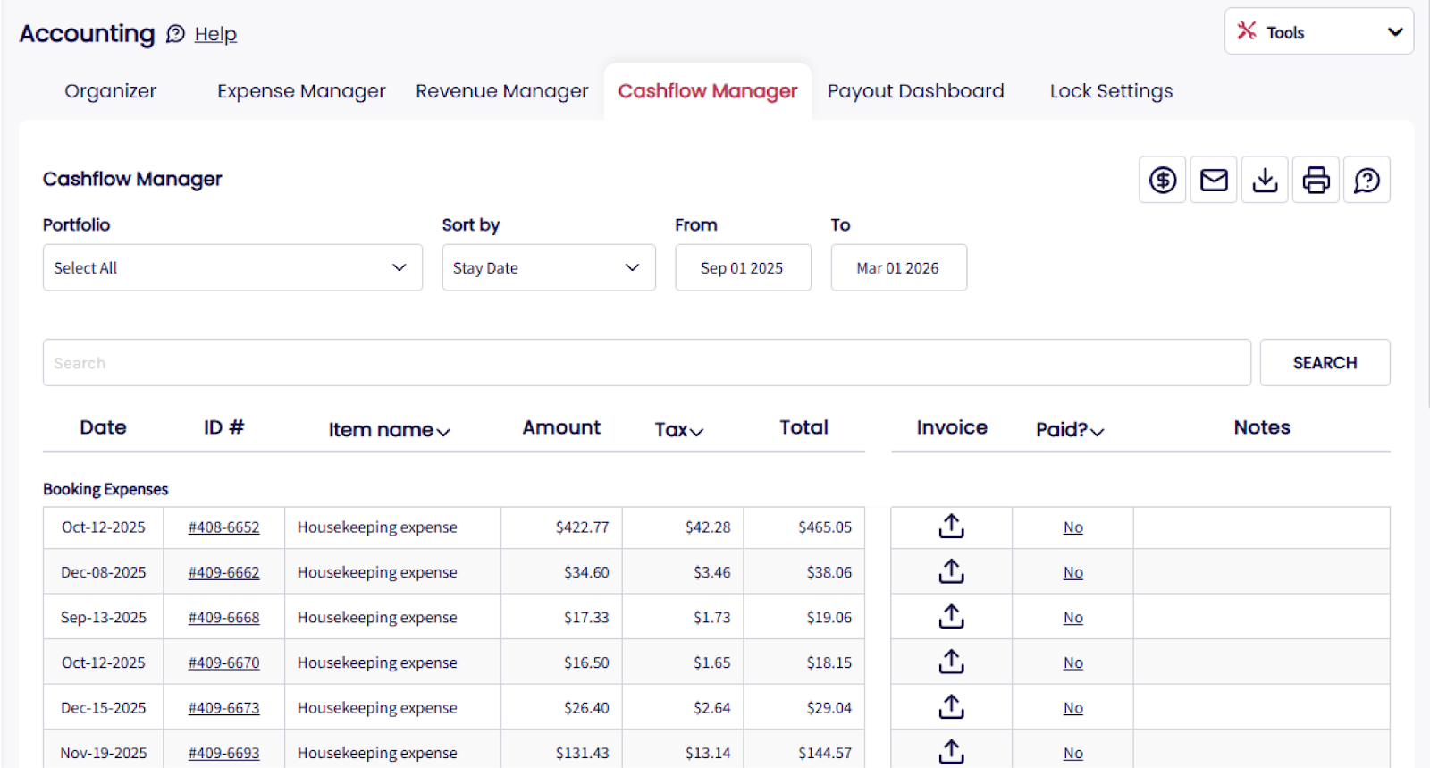This screenshot has height=768, width=1430.
Task: Click the Amount column header
Action: tap(561, 427)
